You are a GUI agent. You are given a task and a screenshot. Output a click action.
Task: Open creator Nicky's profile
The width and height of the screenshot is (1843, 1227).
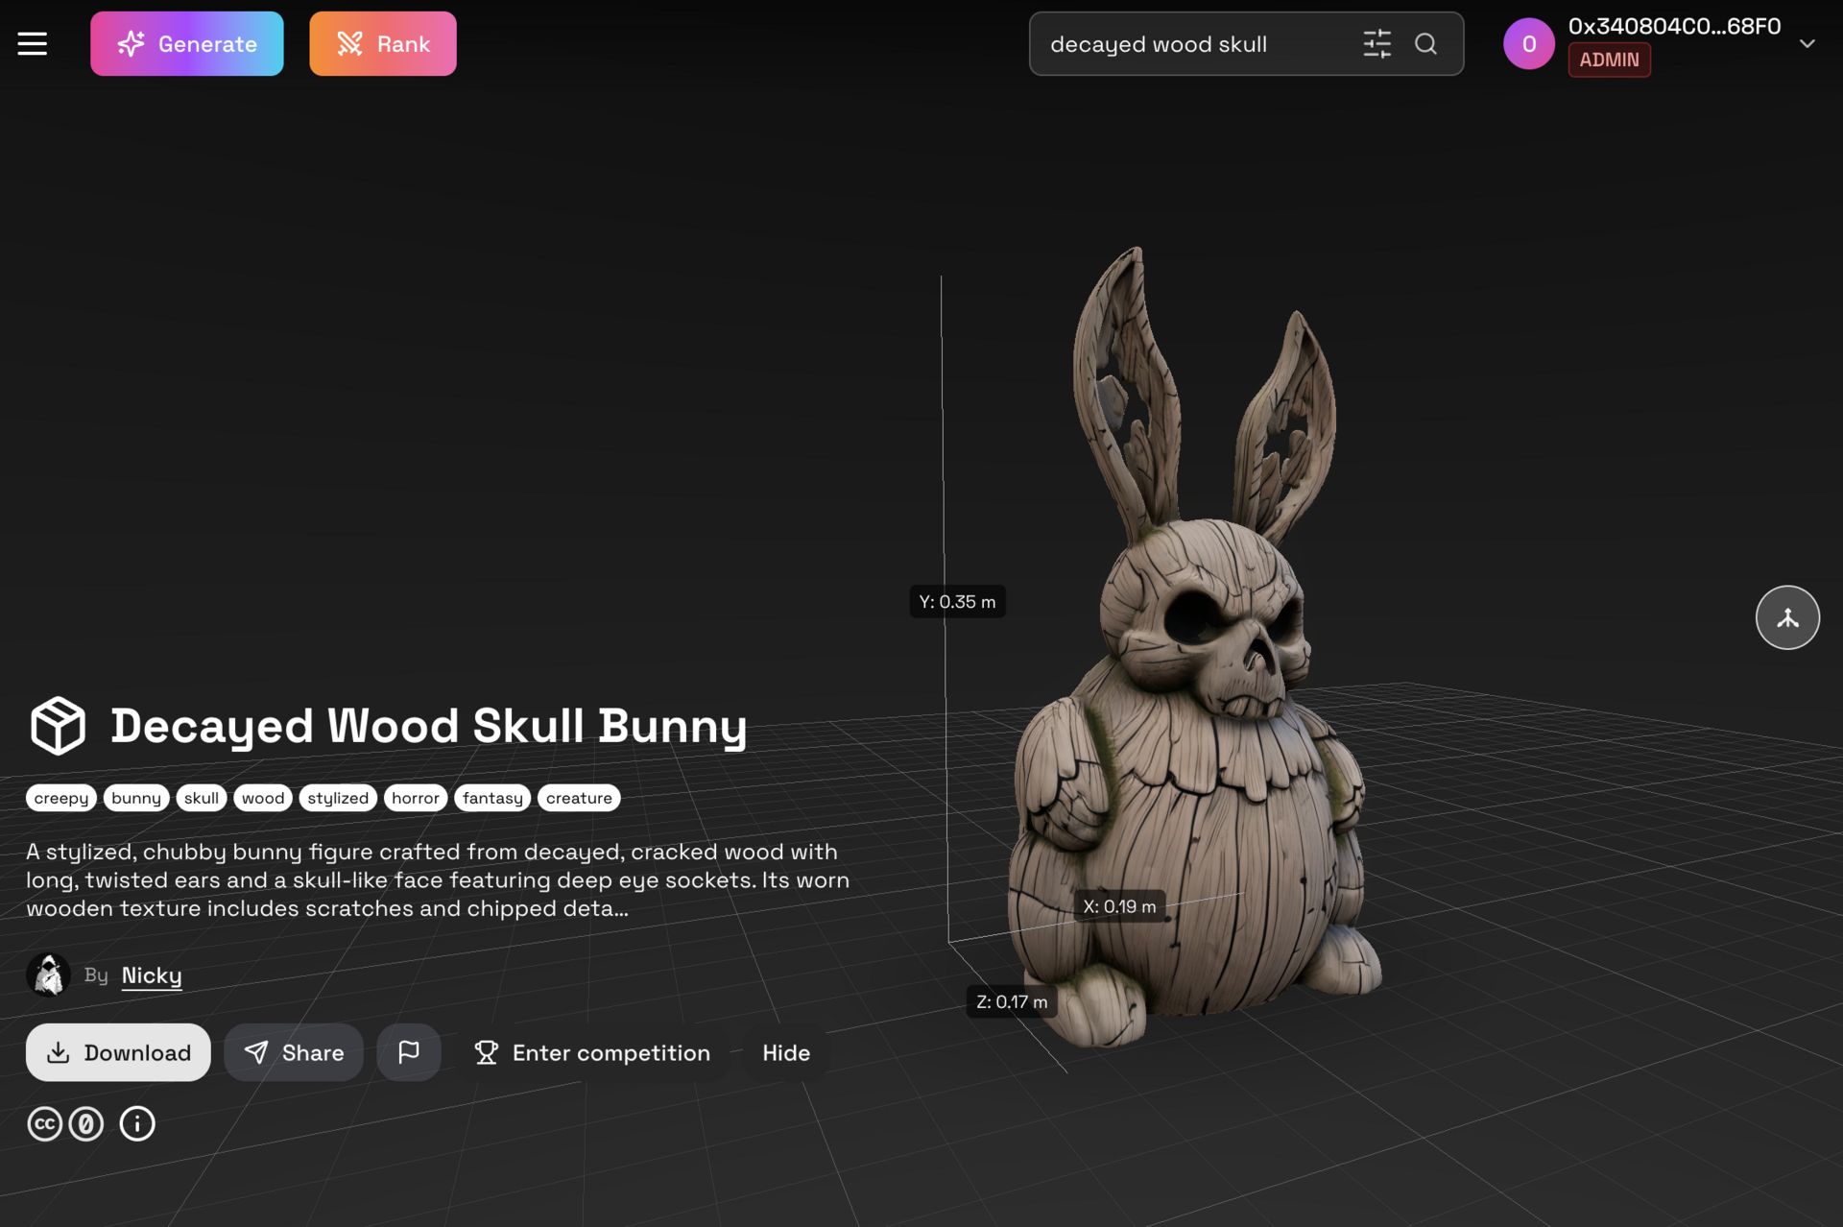[x=151, y=974]
